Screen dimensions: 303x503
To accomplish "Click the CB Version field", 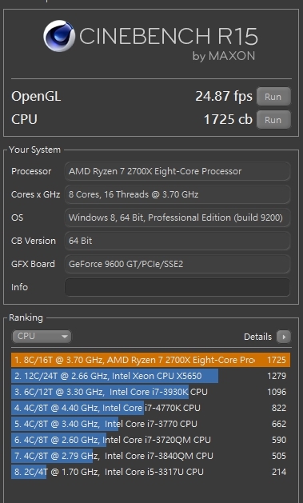I will [177, 241].
